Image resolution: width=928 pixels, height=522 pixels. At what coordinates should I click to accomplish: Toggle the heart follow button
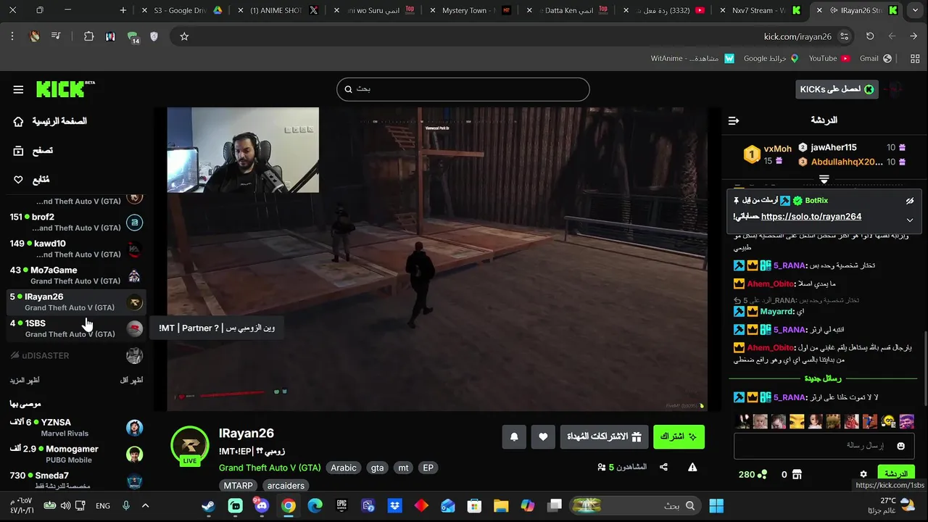point(543,436)
